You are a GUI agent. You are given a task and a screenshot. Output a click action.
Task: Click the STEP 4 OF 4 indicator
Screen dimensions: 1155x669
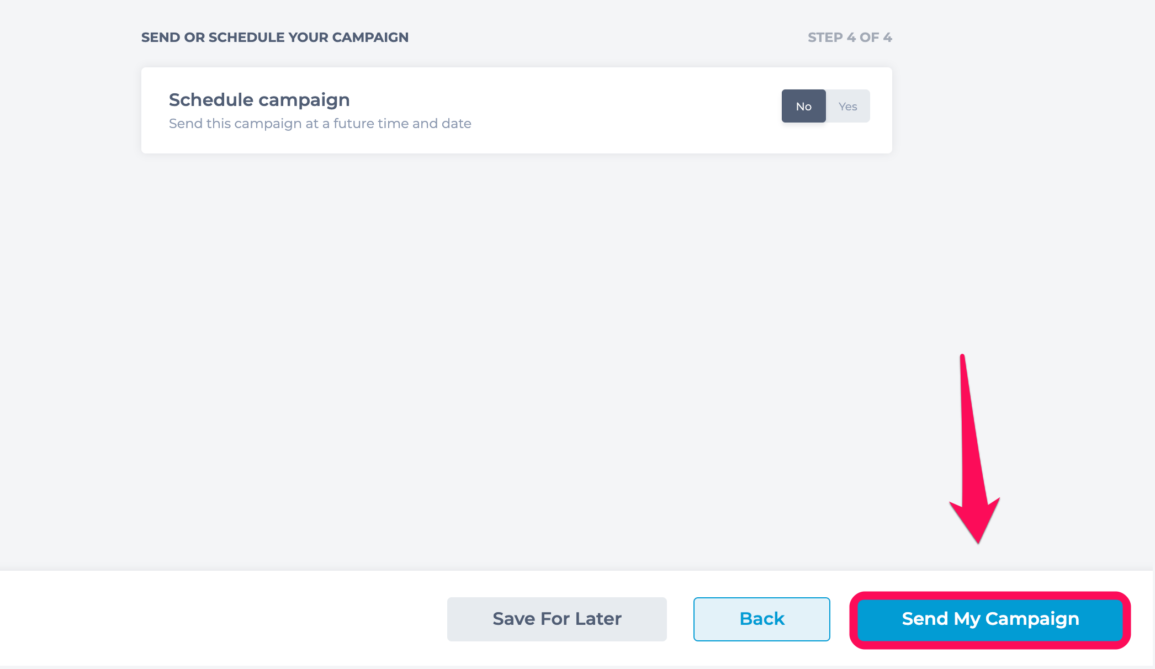pos(850,38)
